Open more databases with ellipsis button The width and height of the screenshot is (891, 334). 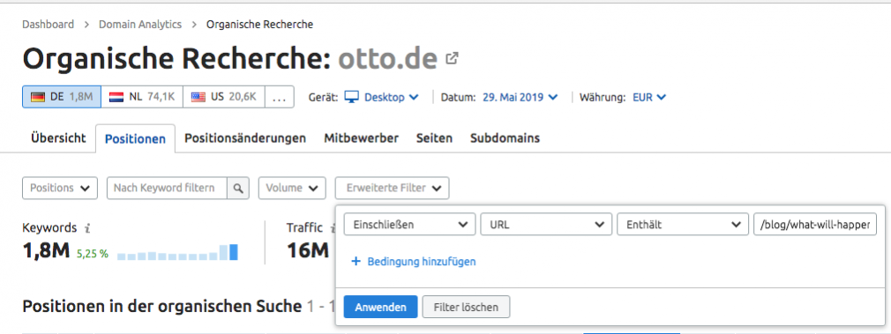click(x=279, y=97)
